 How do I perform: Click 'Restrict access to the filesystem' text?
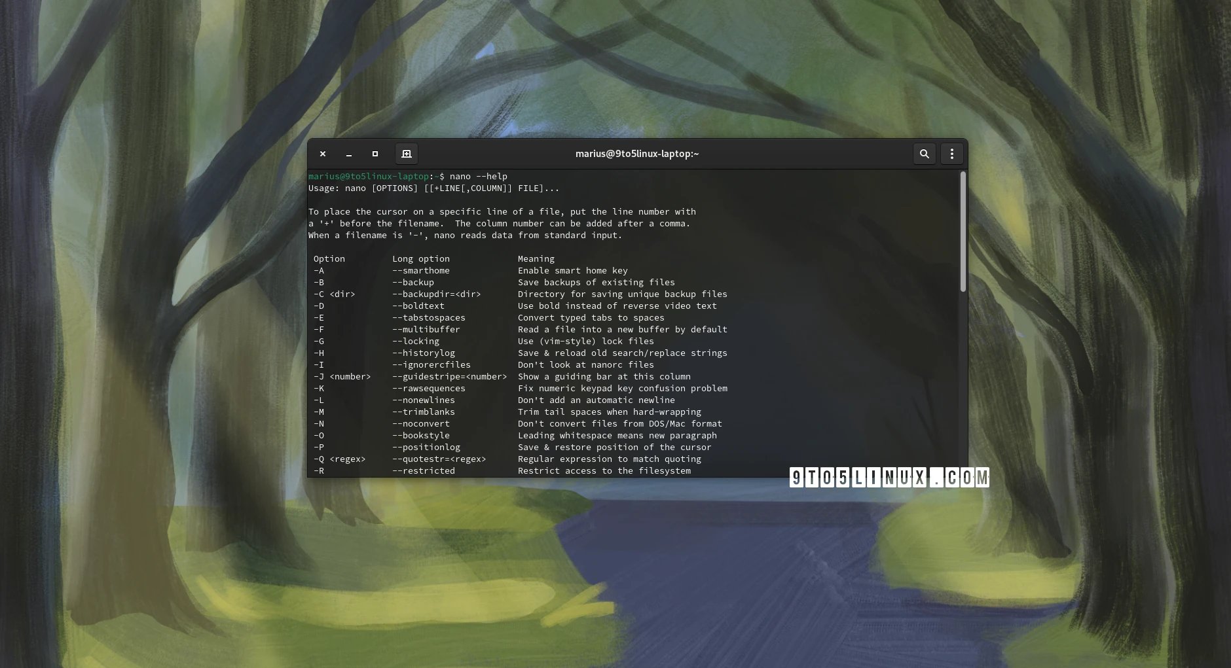[x=604, y=471]
